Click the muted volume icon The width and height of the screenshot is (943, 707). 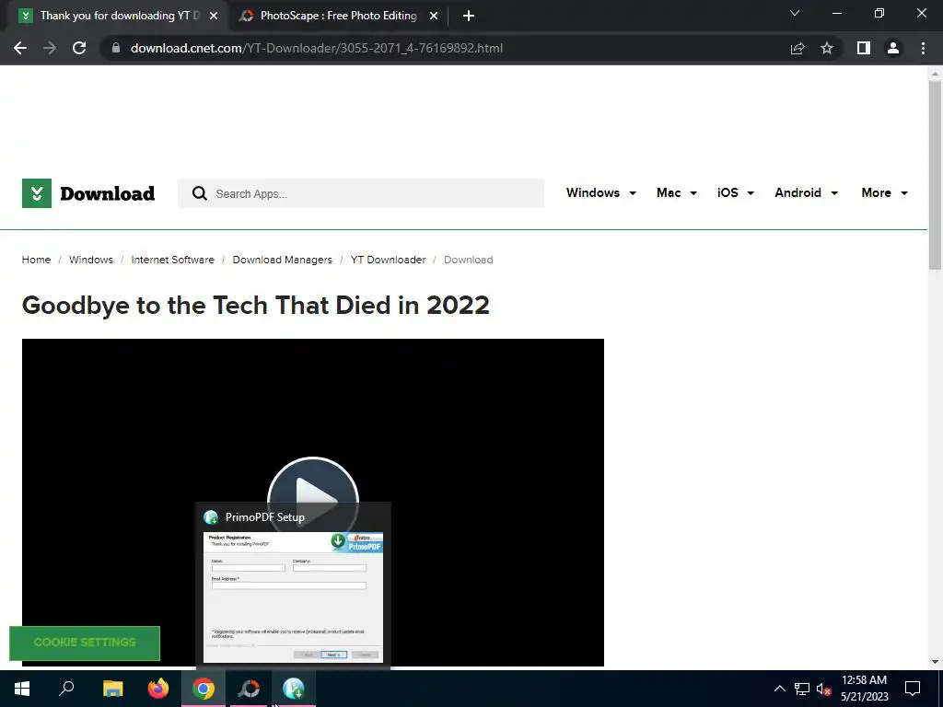tap(823, 689)
